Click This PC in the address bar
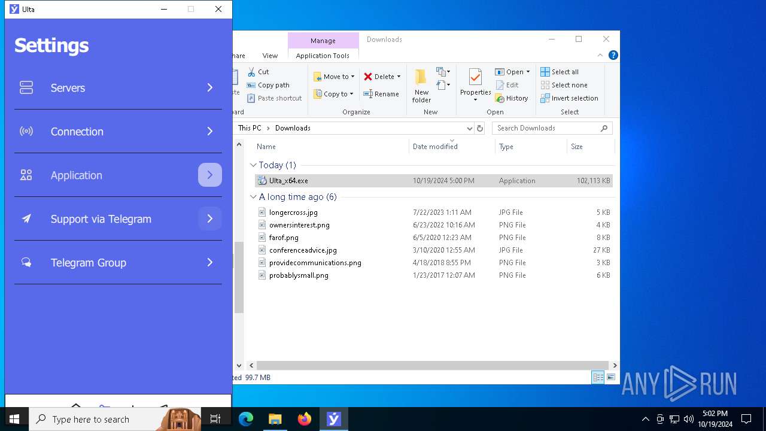Image resolution: width=766 pixels, height=431 pixels. pos(250,128)
